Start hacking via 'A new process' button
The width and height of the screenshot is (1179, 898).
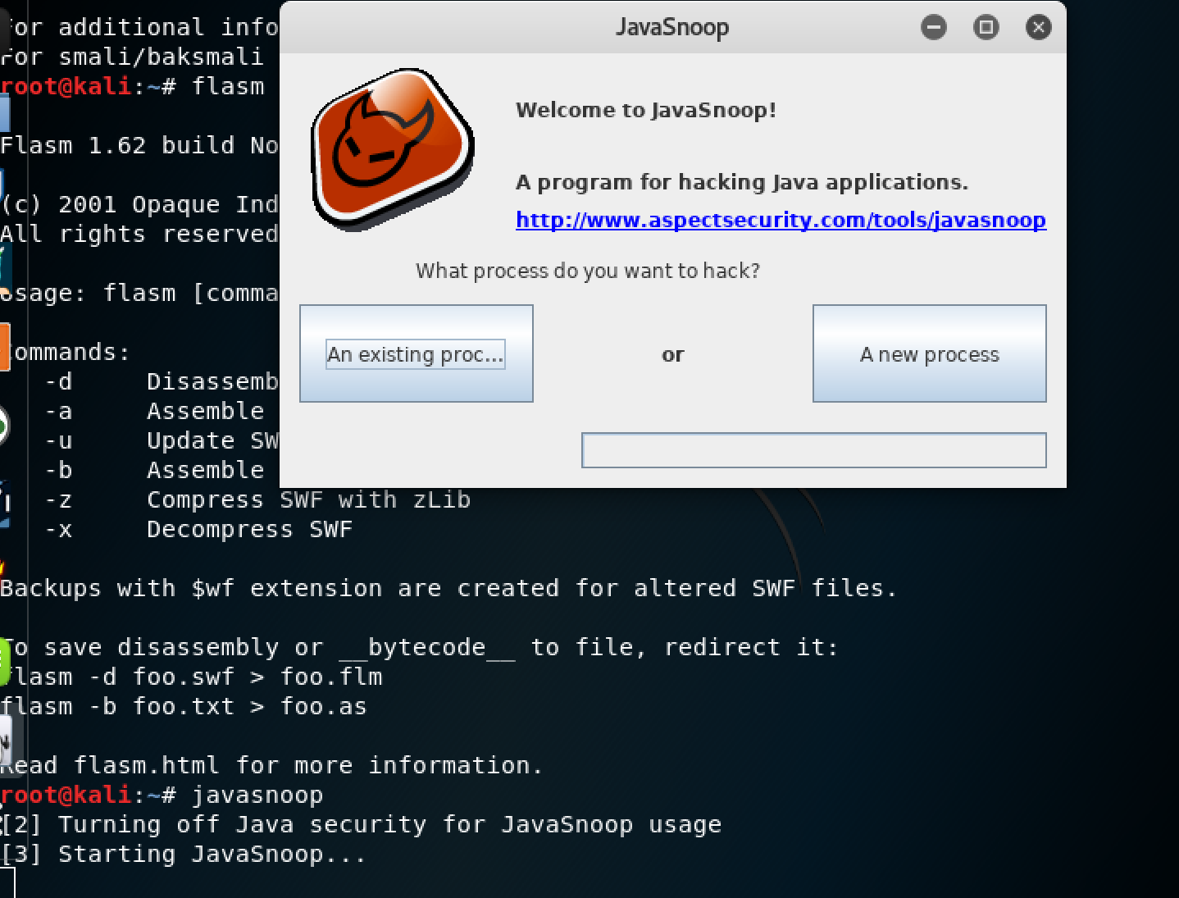click(x=930, y=353)
